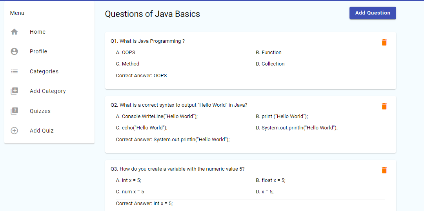Select the Add Quiz menu item
Viewport: 424px width, 211px height.
(x=49, y=131)
